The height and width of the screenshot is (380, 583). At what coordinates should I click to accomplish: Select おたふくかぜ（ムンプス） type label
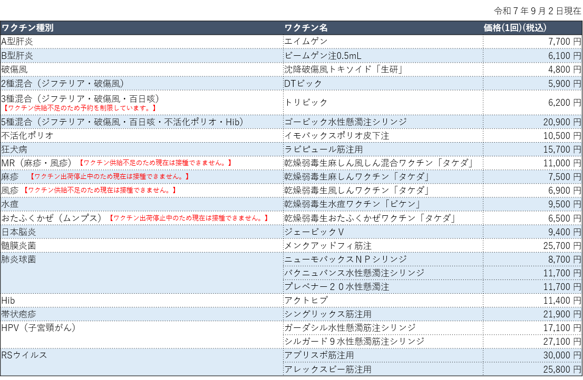[51, 218]
